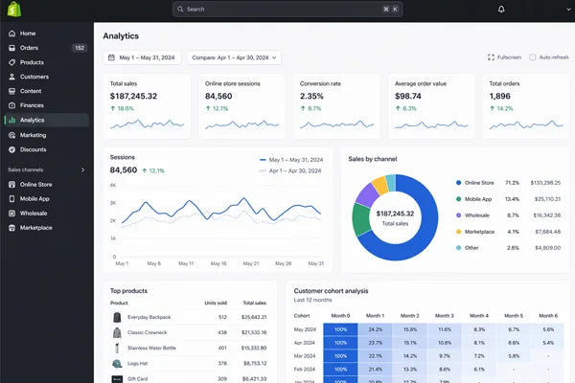The height and width of the screenshot is (383, 575).
Task: Open the May 1 – May 31, 2024 date picker
Action: (142, 57)
